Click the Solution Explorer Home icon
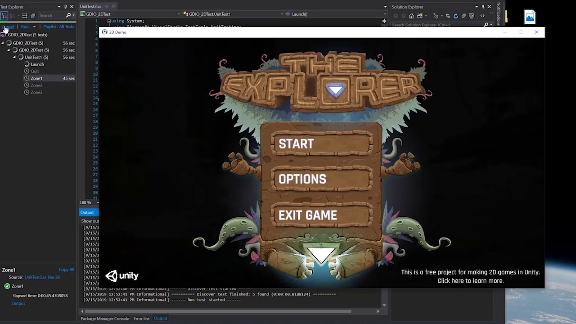The height and width of the screenshot is (324, 576). [x=411, y=16]
